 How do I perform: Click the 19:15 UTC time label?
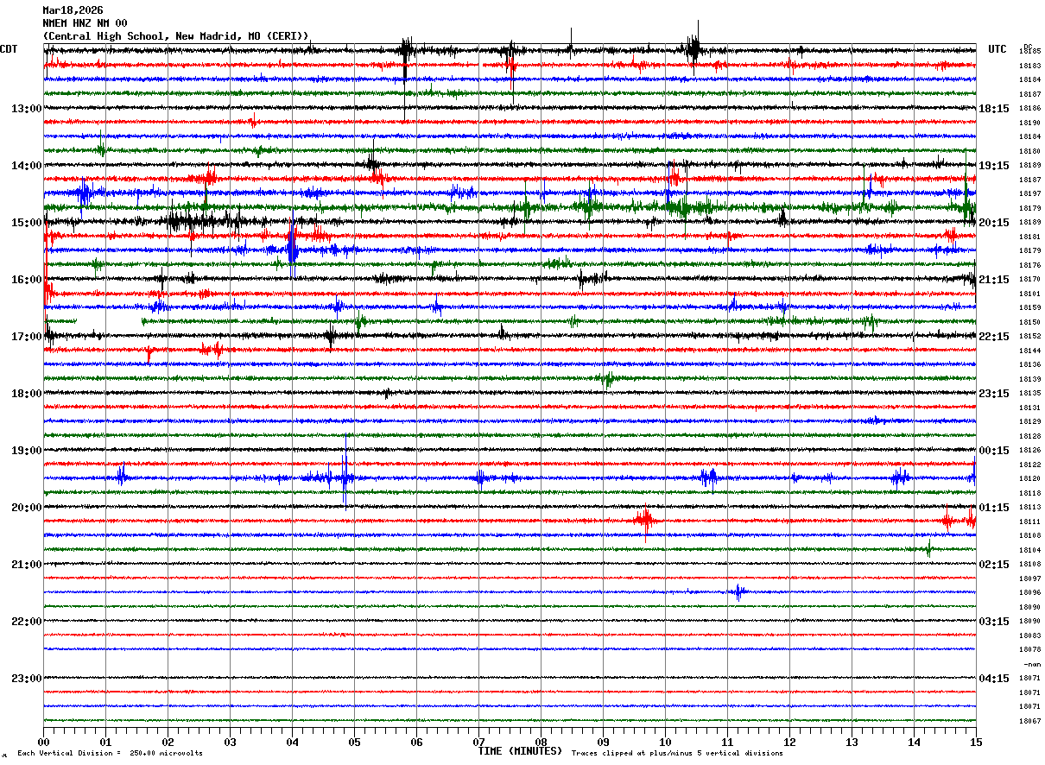tap(994, 166)
